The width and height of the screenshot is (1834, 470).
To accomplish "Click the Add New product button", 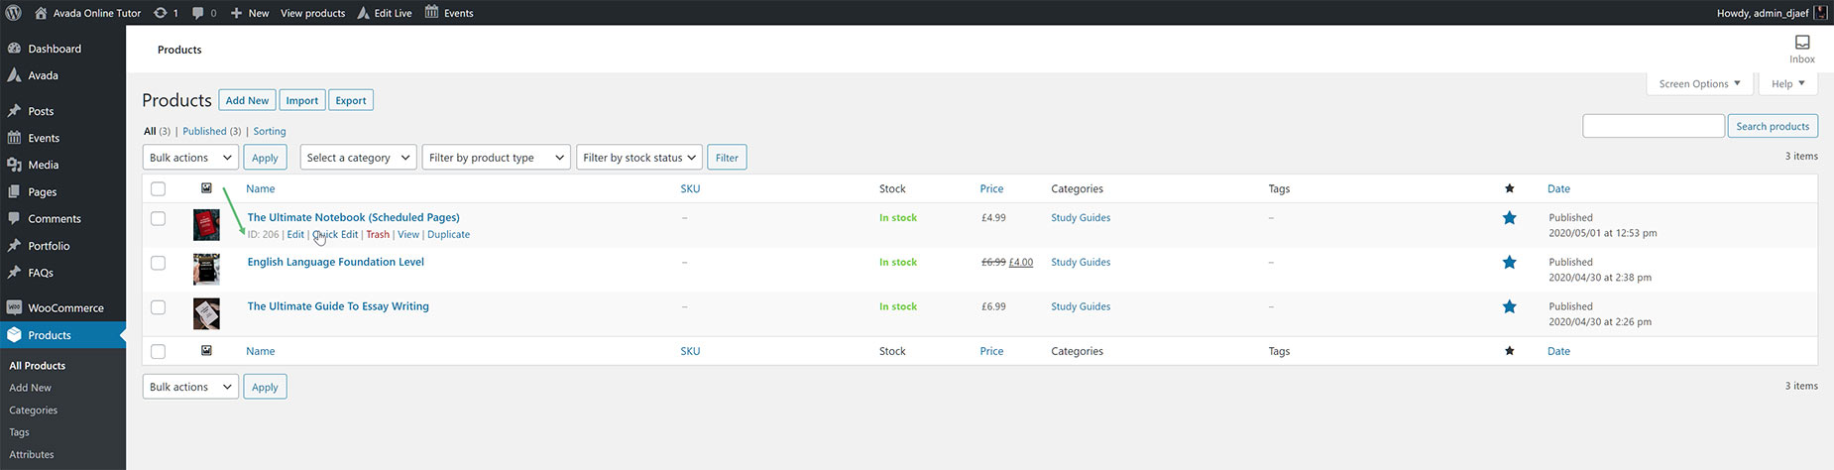I will coord(247,100).
